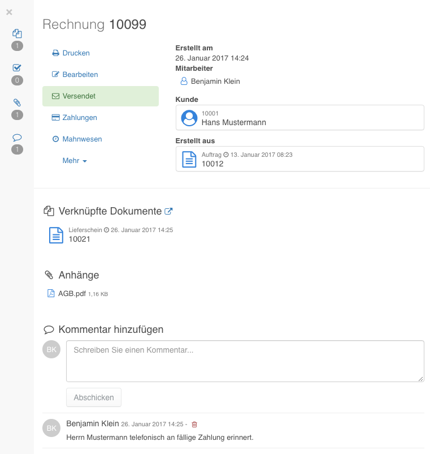
Task: Open Mahnwesen dunning section
Action: point(77,139)
